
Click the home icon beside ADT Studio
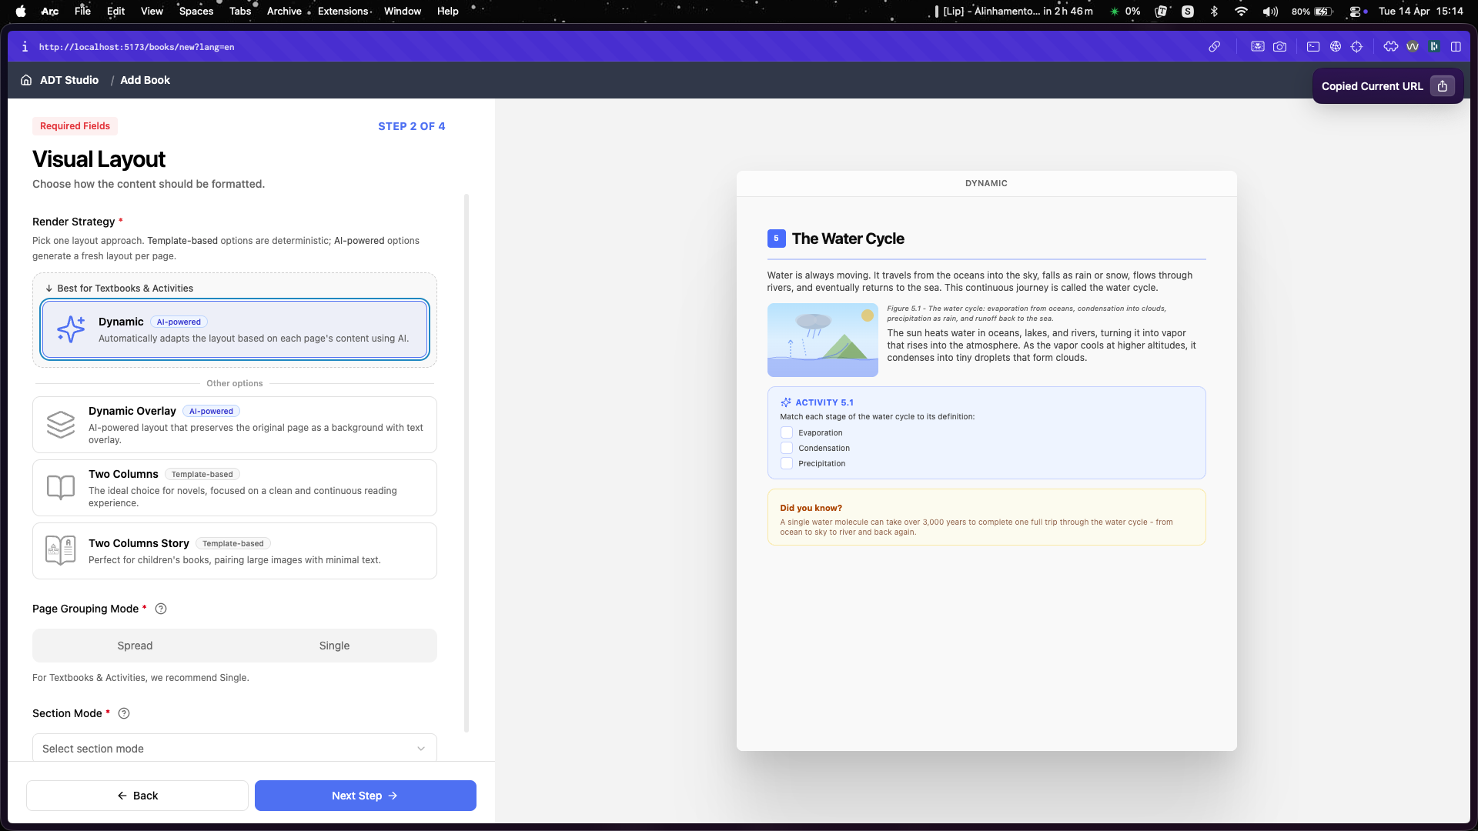[26, 80]
